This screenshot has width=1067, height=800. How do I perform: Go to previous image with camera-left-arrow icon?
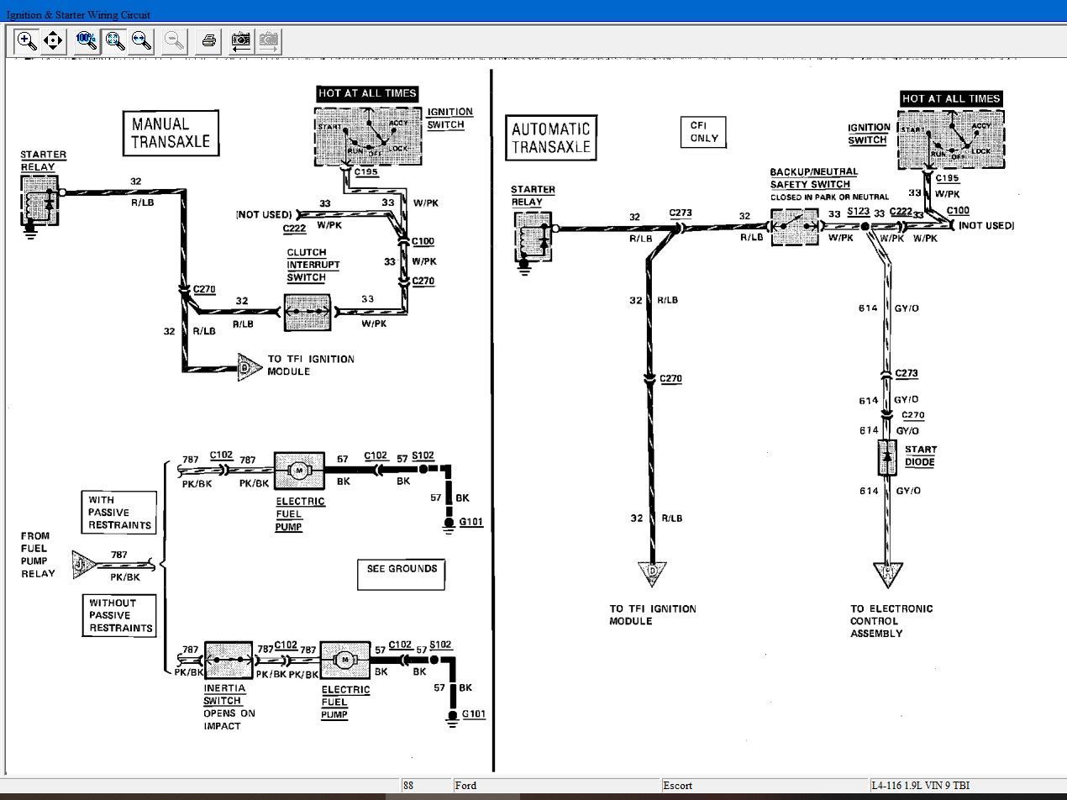pos(241,40)
